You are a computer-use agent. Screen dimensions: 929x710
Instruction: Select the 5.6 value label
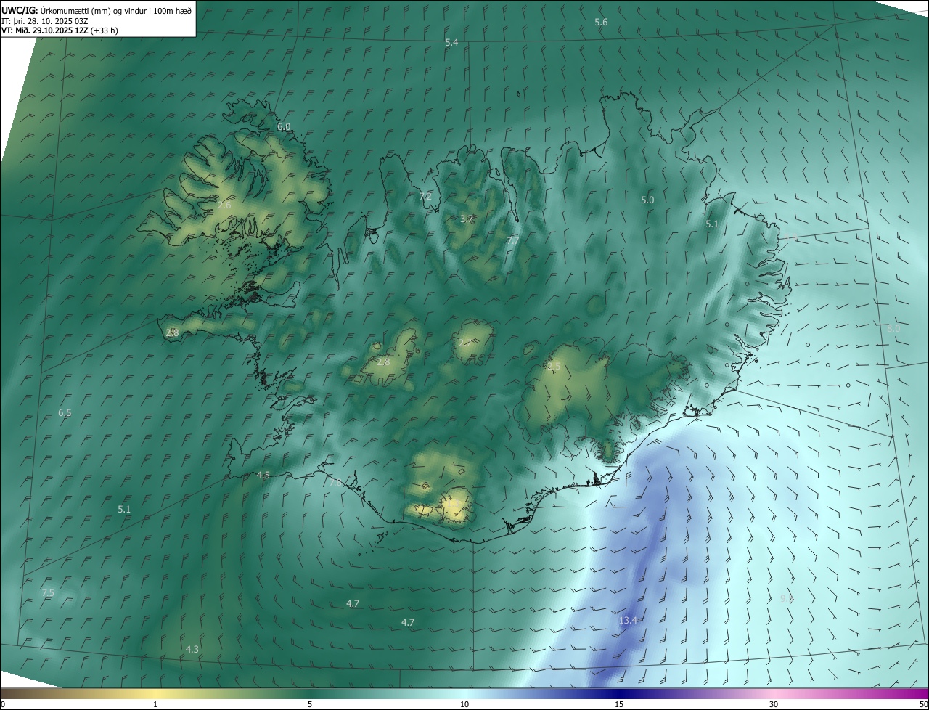[x=601, y=23]
